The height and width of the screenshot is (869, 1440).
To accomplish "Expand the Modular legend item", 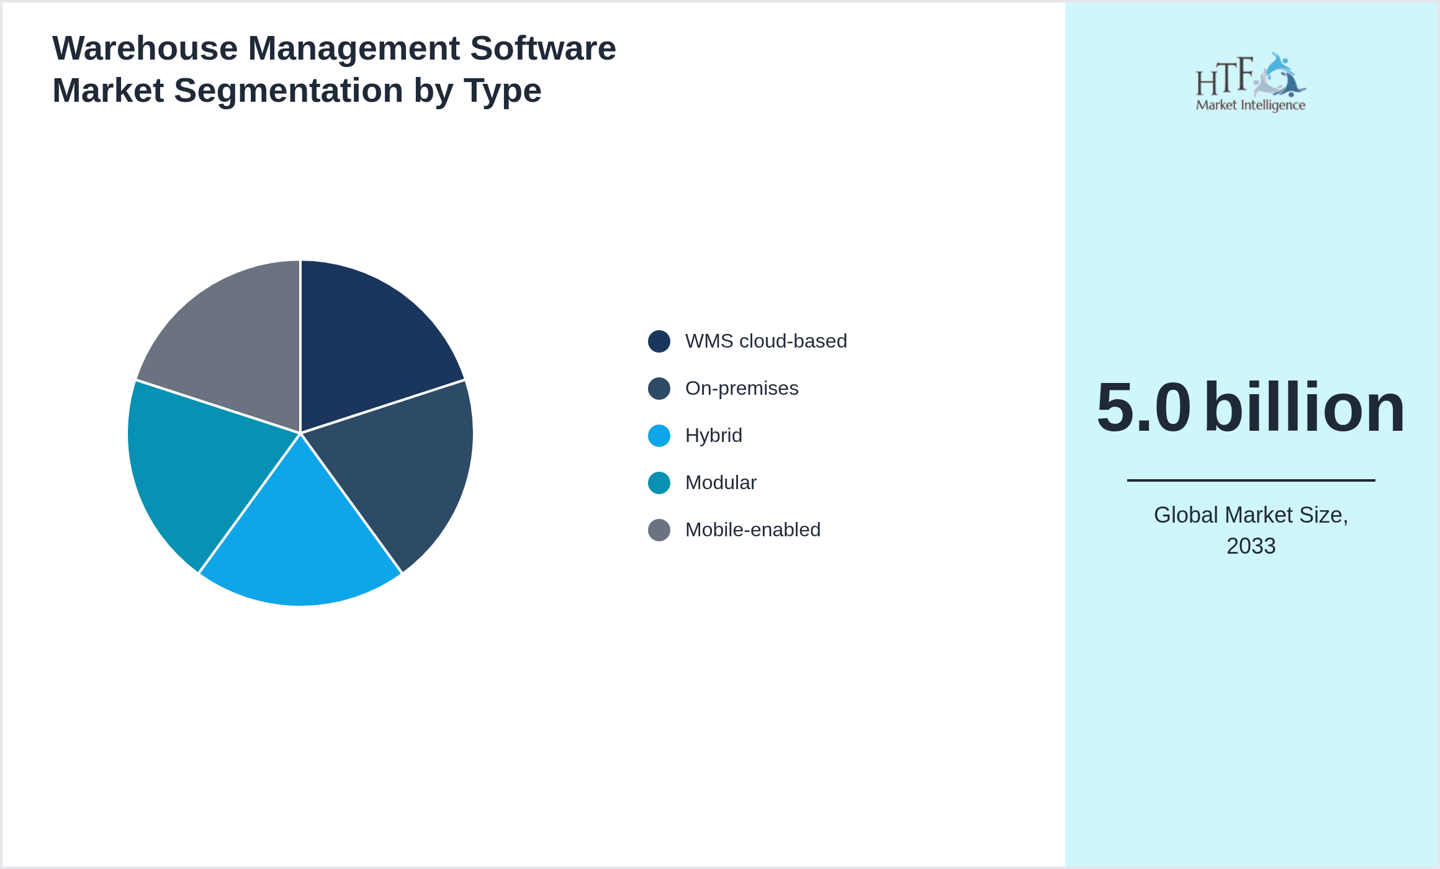I will [x=721, y=483].
